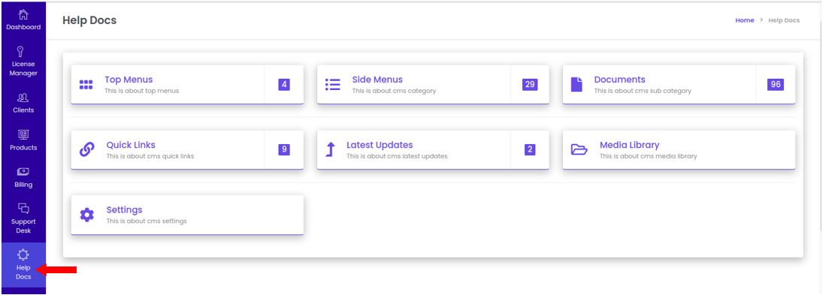Click the License Manager key icon

click(21, 51)
